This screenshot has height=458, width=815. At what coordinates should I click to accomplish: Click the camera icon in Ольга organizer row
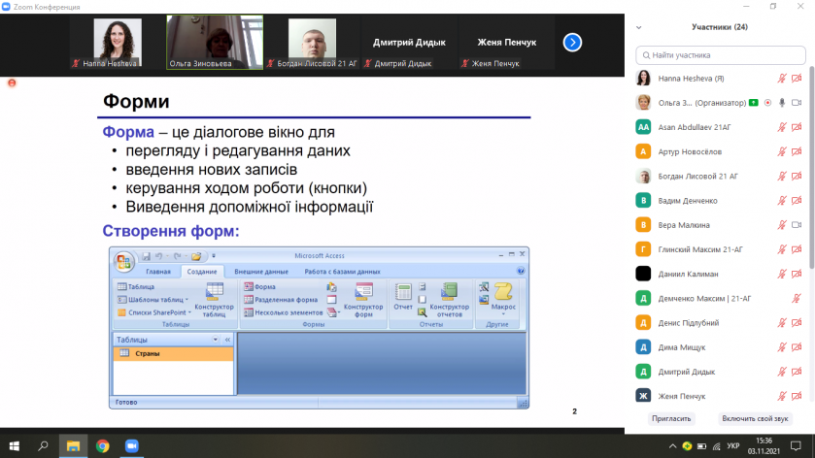(x=797, y=102)
